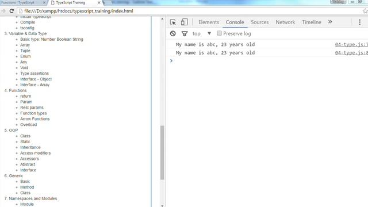
Task: Enable the Preserve log checkbox
Action: click(219, 33)
